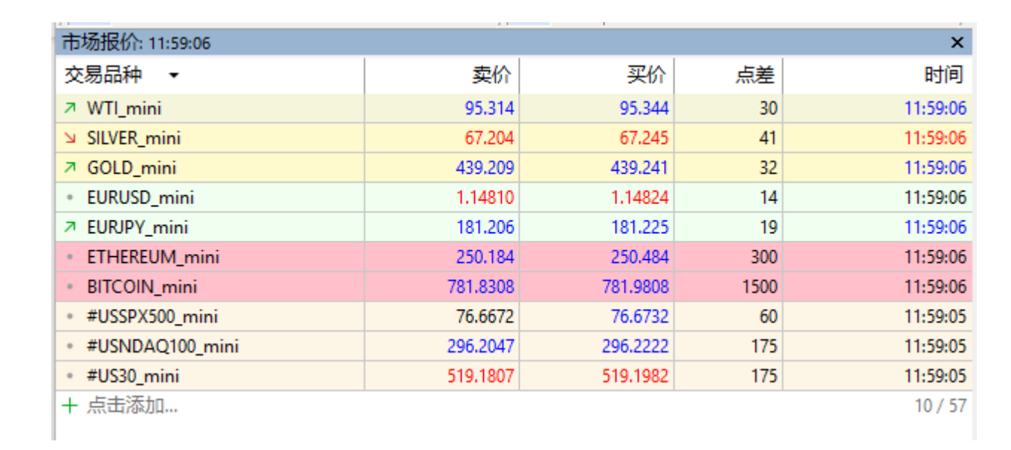Click the #USSPX500_mini buy price 76.6732
1011x450 pixels.
[x=639, y=316]
